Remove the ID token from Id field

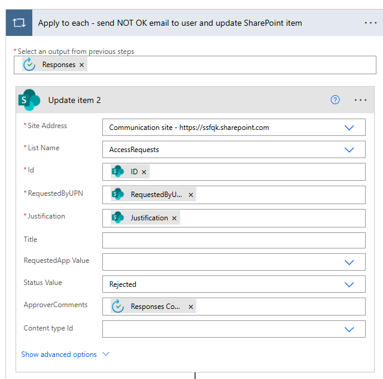(x=144, y=172)
